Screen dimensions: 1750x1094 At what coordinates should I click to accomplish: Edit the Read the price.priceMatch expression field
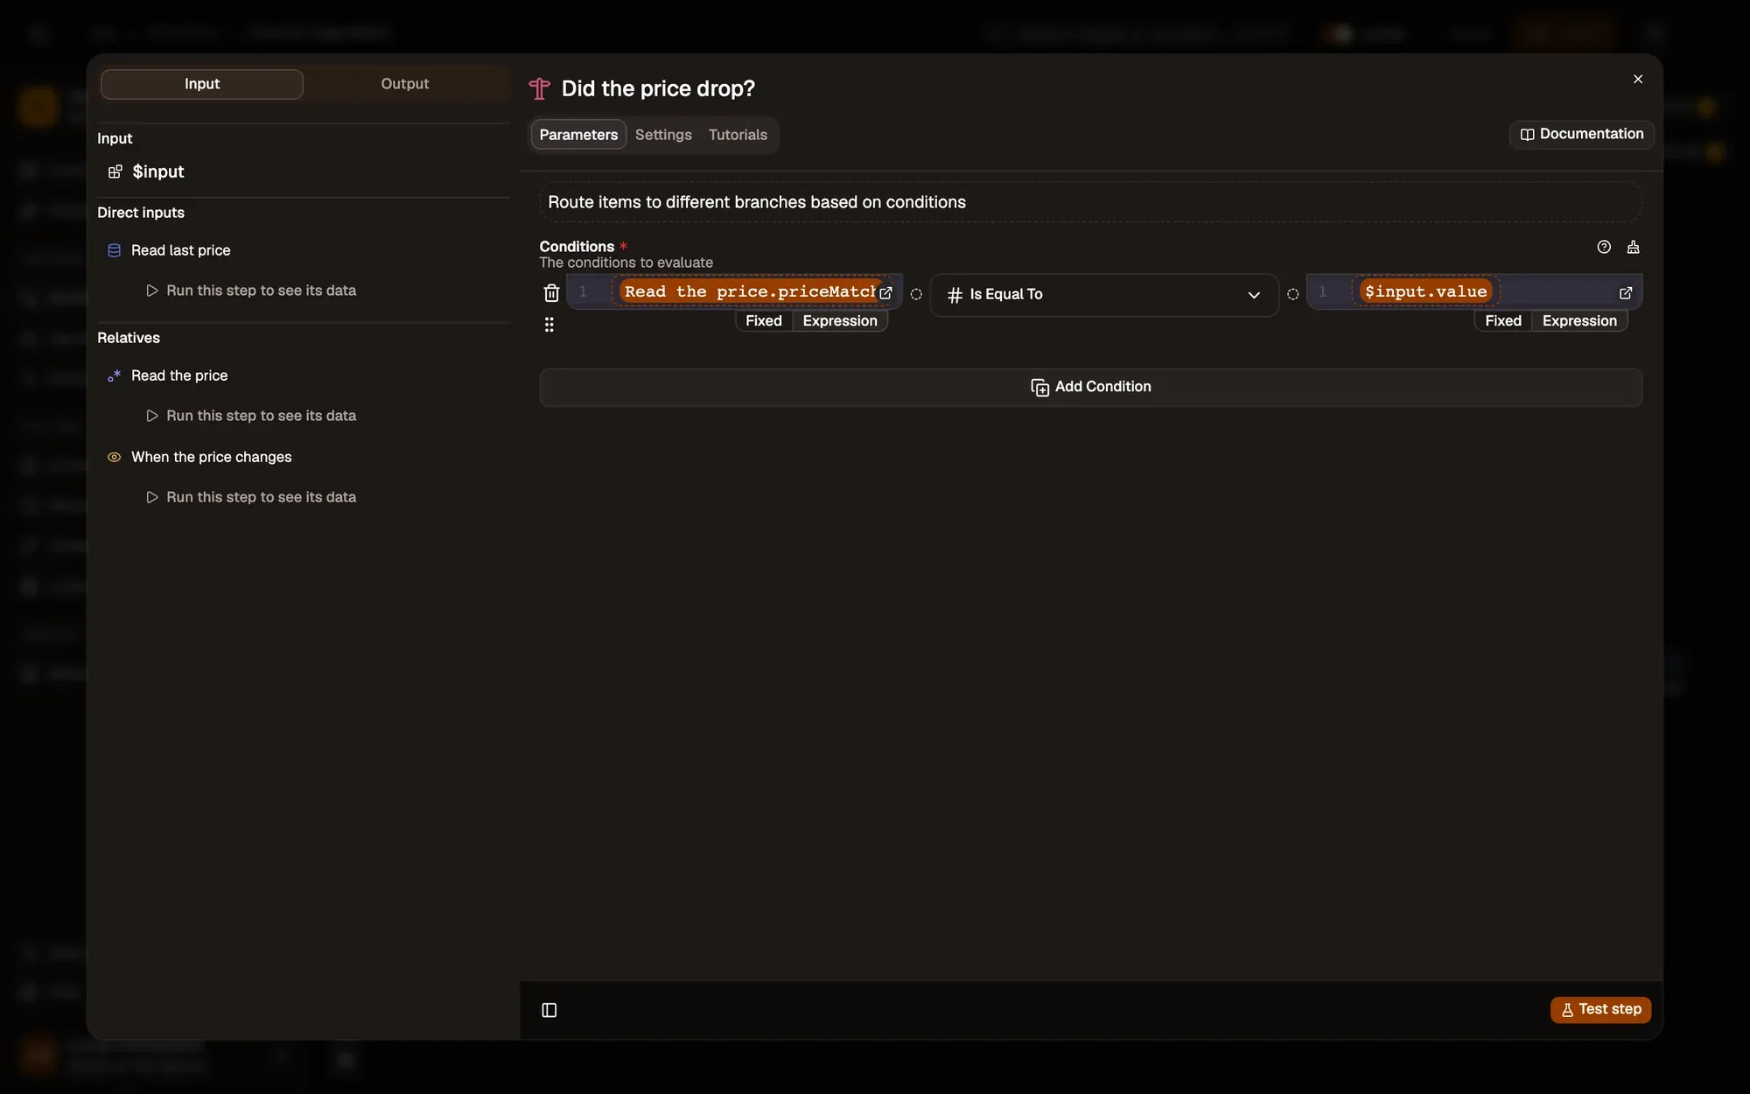pos(735,291)
